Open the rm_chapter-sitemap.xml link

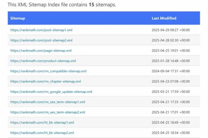tap(46, 81)
